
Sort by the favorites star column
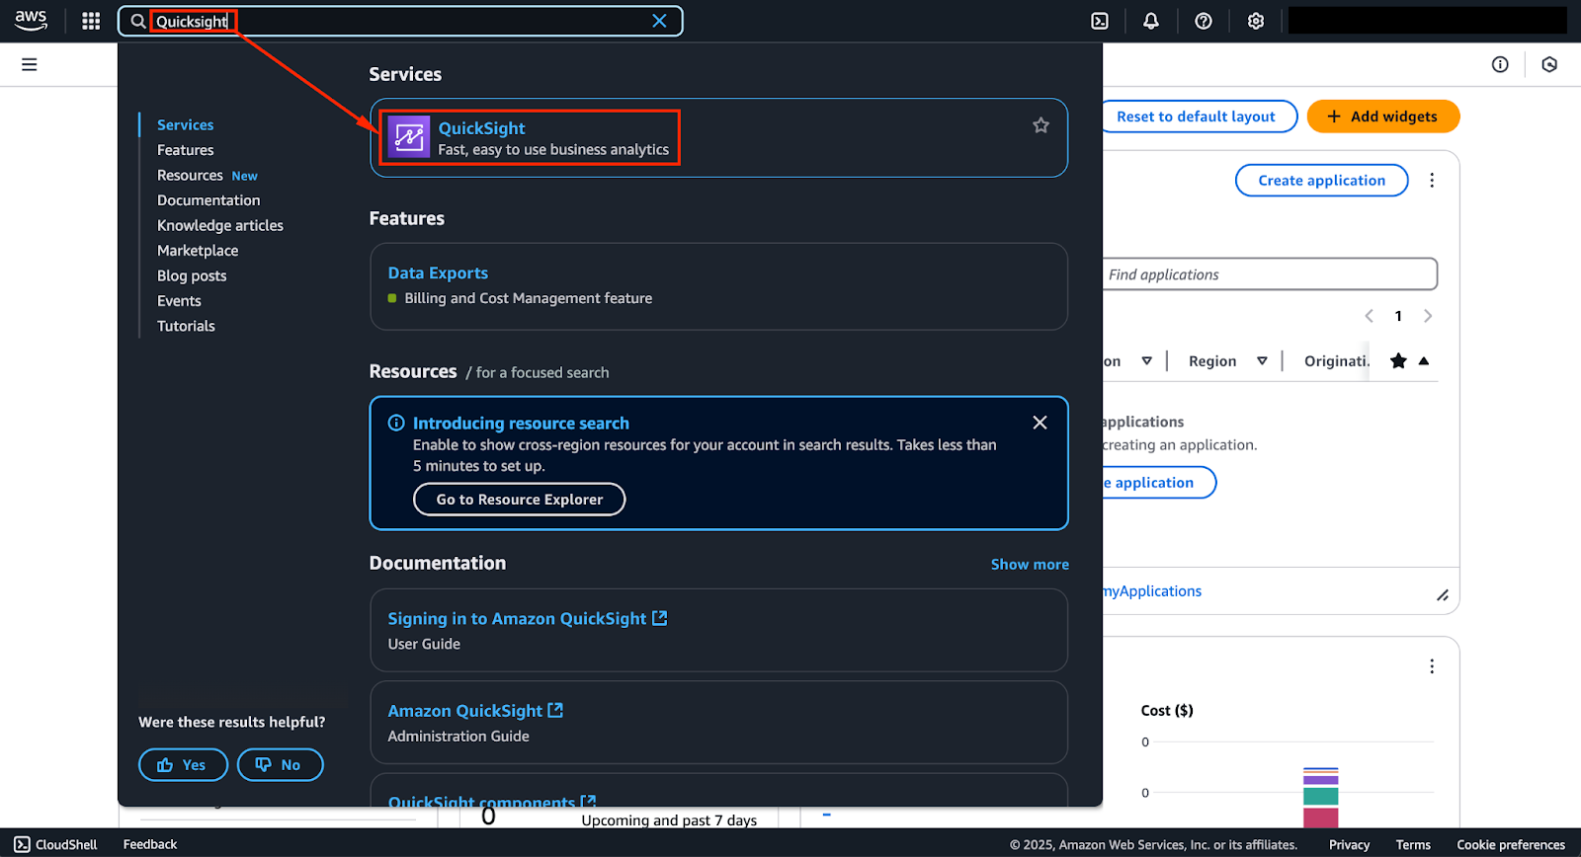[1398, 361]
